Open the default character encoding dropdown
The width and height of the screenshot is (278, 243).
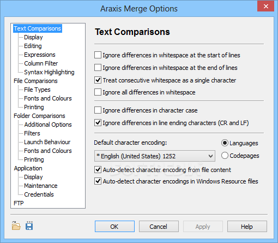[155, 156]
